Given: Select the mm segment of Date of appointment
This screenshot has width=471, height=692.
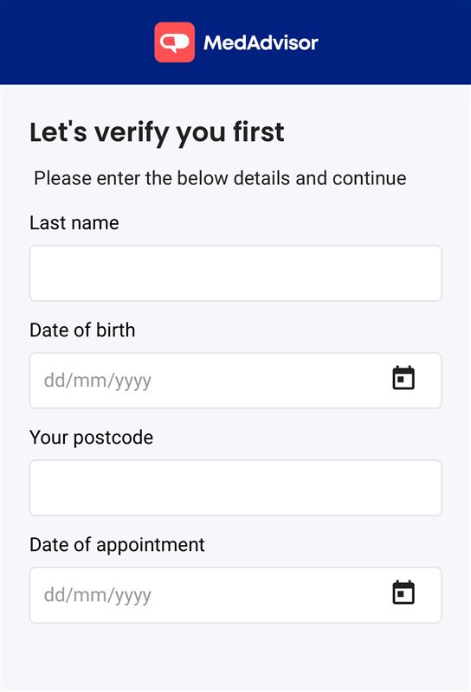Looking at the screenshot, I should click(x=87, y=594).
